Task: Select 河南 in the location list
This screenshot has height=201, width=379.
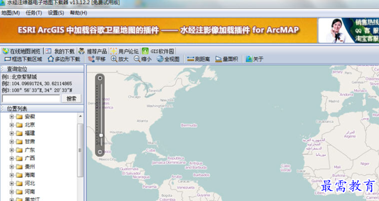Action: pyautogui.click(x=30, y=191)
